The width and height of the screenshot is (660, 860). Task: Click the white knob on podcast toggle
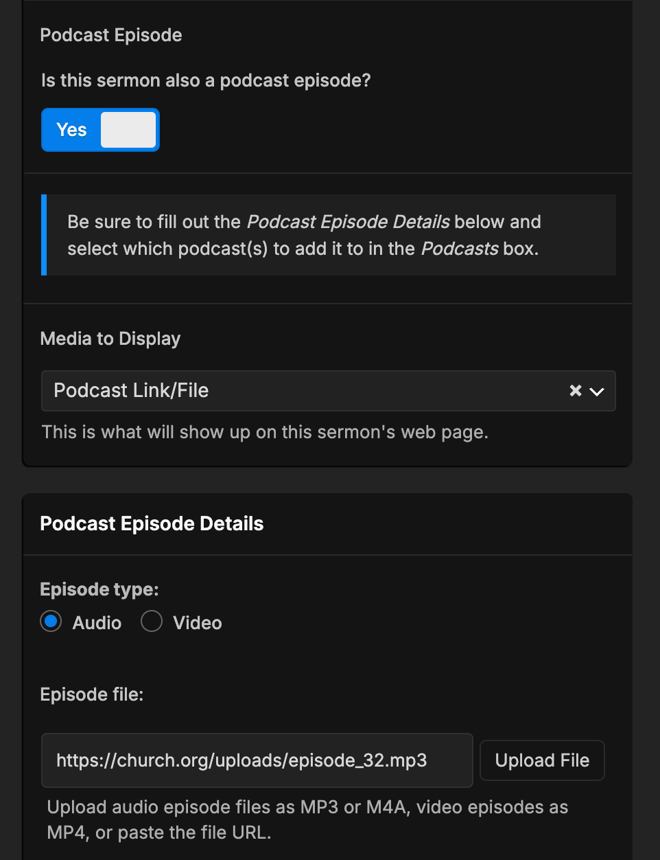128,130
